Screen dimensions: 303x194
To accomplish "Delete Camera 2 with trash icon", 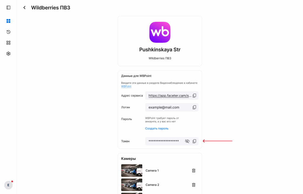I will tap(194, 185).
